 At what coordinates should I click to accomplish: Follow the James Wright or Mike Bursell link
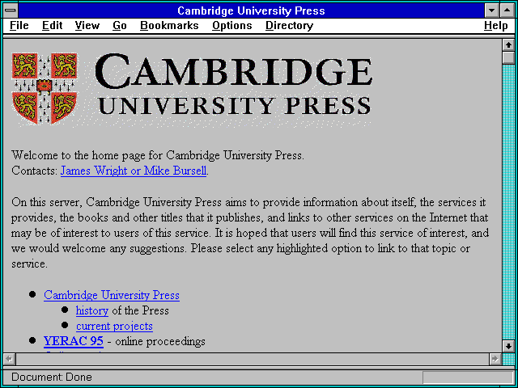[x=134, y=171]
